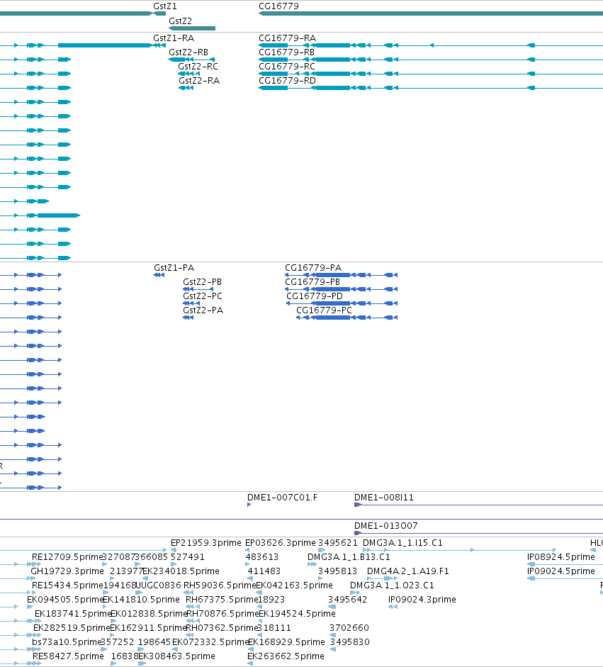Select DMG3A.1_1.I15.C1 label
Image resolution: width=603 pixels, height=667 pixels.
tap(402, 543)
